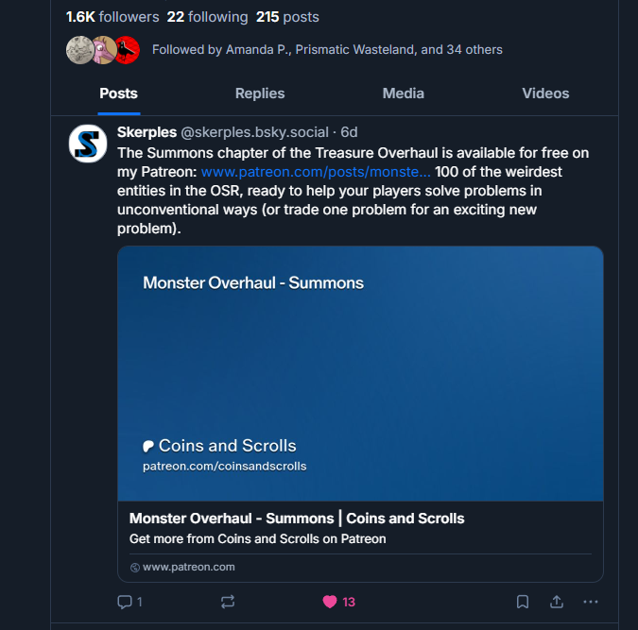Open the 22 following list
The height and width of the screenshot is (630, 638).
click(x=207, y=17)
